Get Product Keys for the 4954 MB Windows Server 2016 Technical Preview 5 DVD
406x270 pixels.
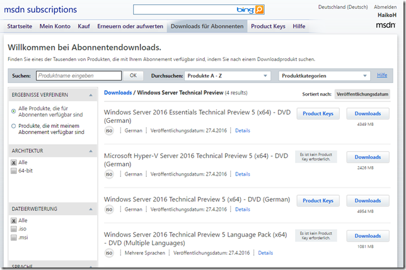pyautogui.click(x=318, y=201)
